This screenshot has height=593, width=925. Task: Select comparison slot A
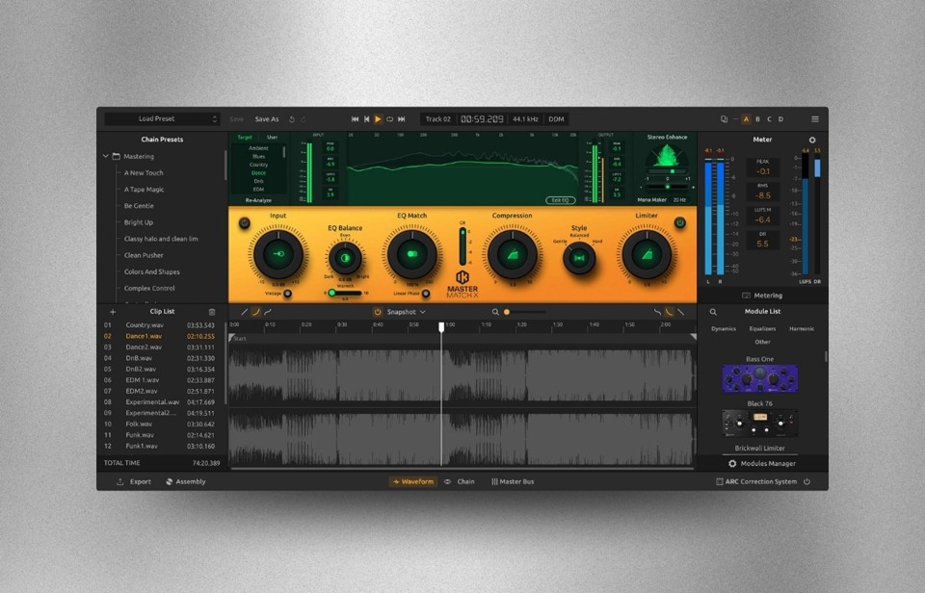point(746,119)
